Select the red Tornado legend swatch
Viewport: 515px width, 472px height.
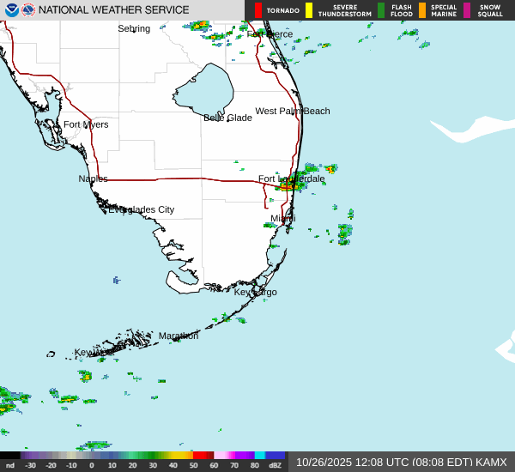258,10
